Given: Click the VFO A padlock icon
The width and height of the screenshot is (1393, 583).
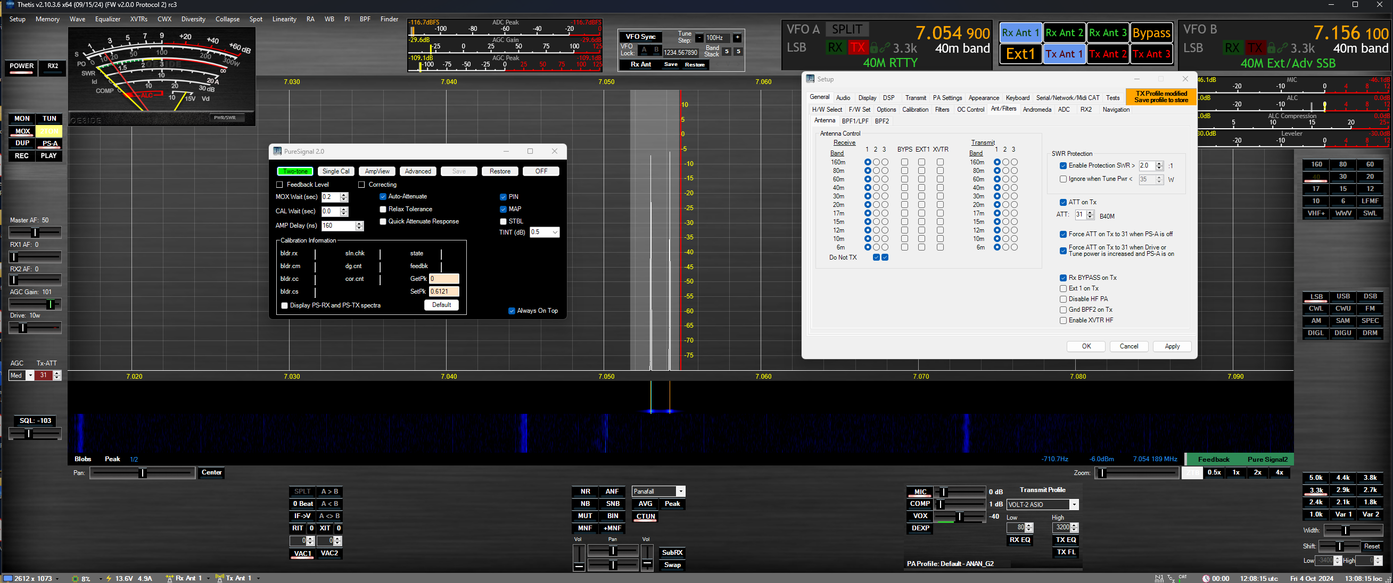Looking at the screenshot, I should (x=874, y=48).
